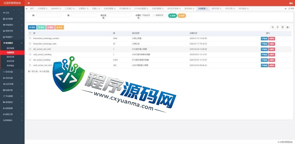295x144 pixels.
Task: Click the pink 删除 button above the table
Action: click(x=50, y=27)
